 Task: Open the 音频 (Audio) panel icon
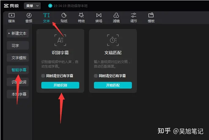coord(29,16)
